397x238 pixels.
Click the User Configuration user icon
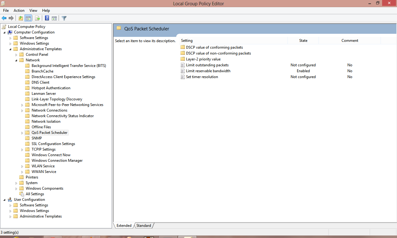pos(10,200)
